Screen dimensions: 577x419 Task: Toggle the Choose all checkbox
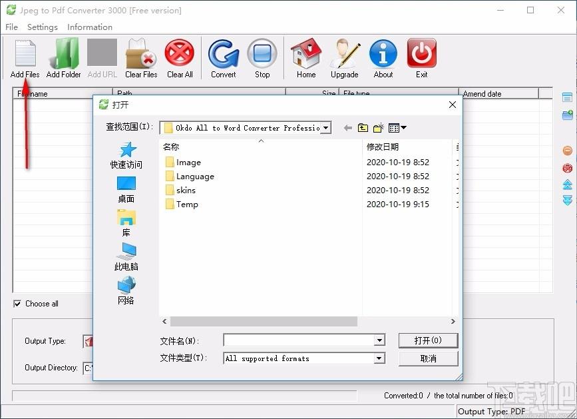[x=17, y=304]
